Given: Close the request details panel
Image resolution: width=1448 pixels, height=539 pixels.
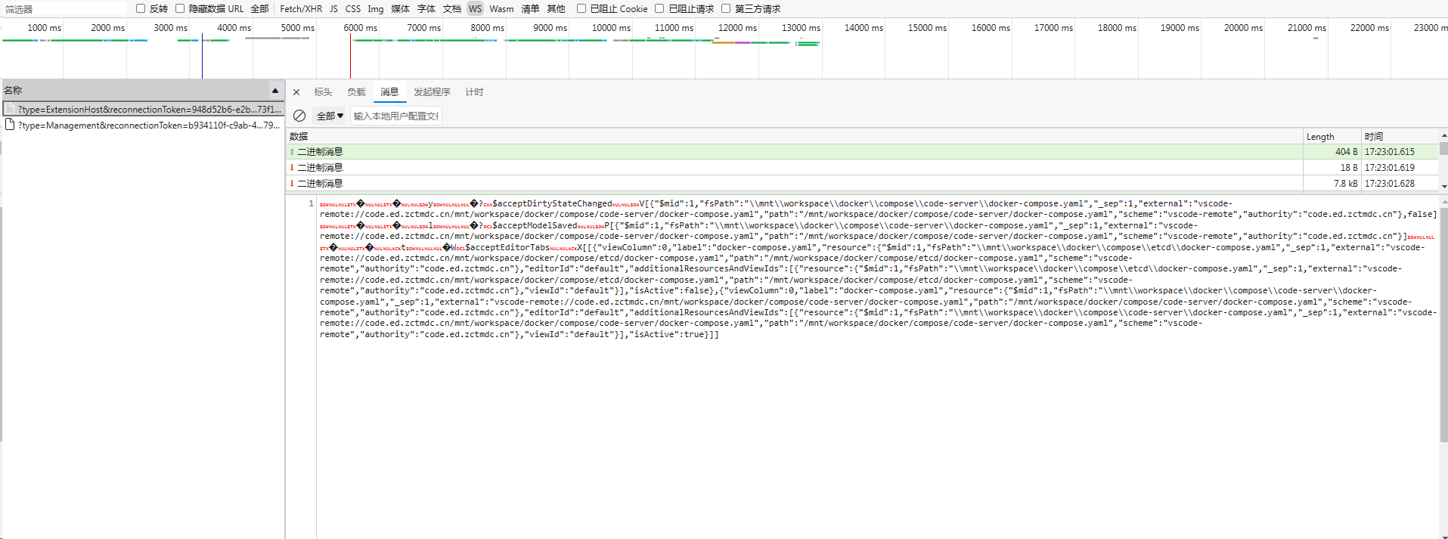Looking at the screenshot, I should pos(296,92).
